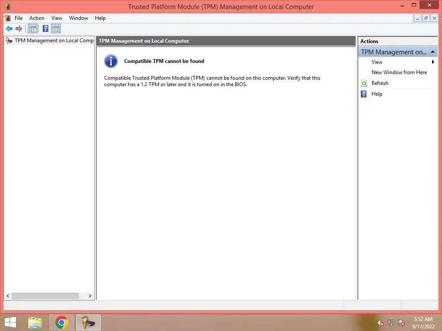
Task: Click the TPM Management taskbar icon
Action: 88,322
